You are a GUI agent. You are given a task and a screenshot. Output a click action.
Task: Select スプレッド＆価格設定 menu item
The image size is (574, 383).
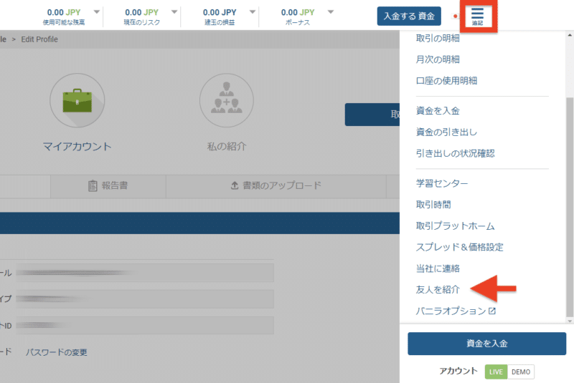[x=459, y=247]
